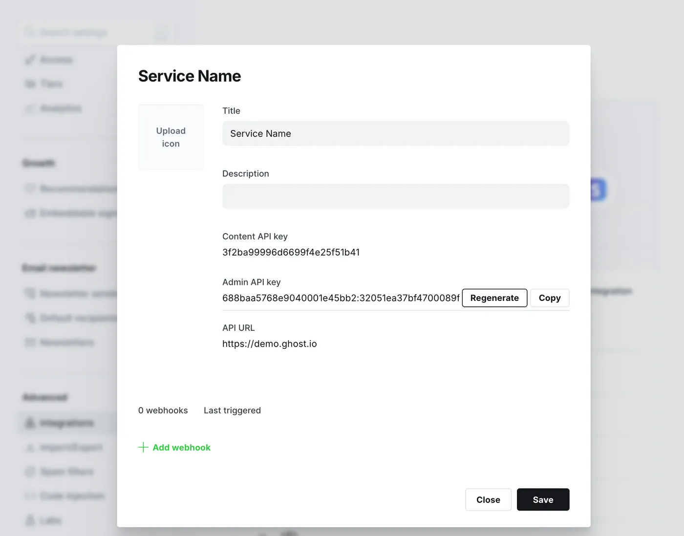
Task: Click the Code injection sidebar icon
Action: click(30, 496)
